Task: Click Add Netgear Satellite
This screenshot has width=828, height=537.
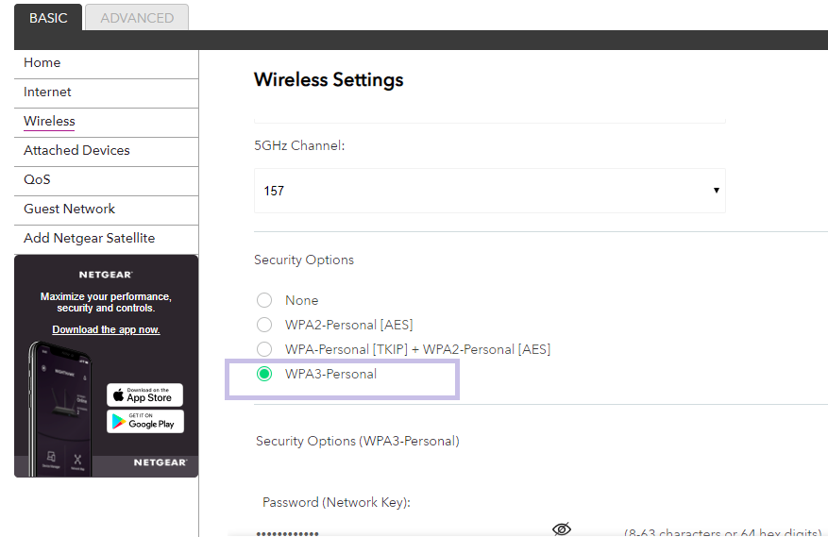Action: click(x=89, y=239)
